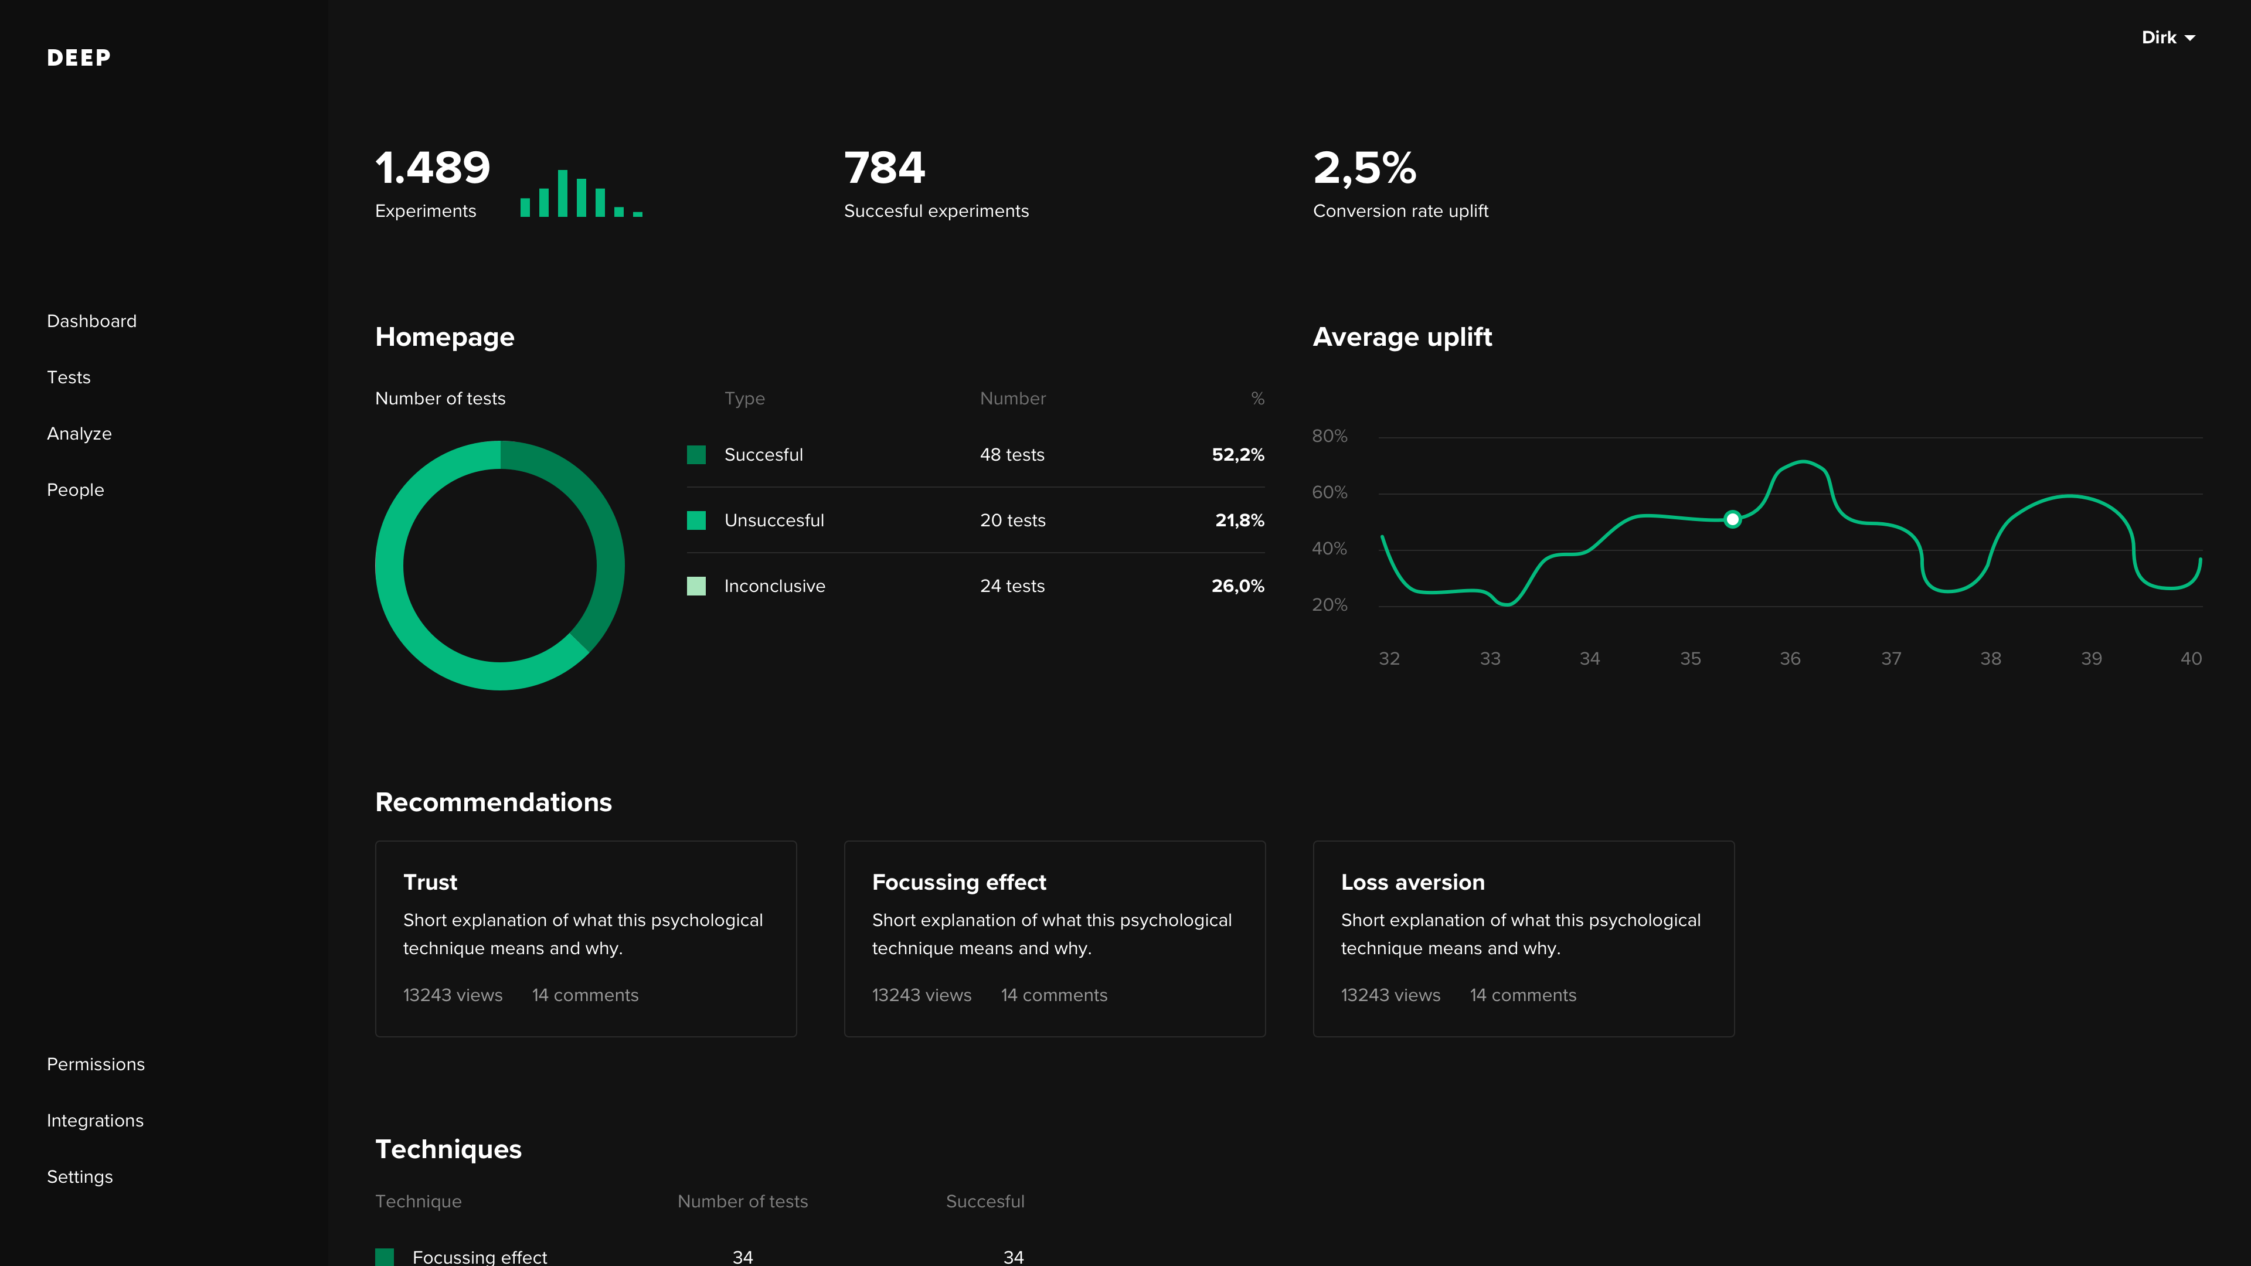
Task: Select the legend square for Inconclusive tests
Action: tap(696, 586)
